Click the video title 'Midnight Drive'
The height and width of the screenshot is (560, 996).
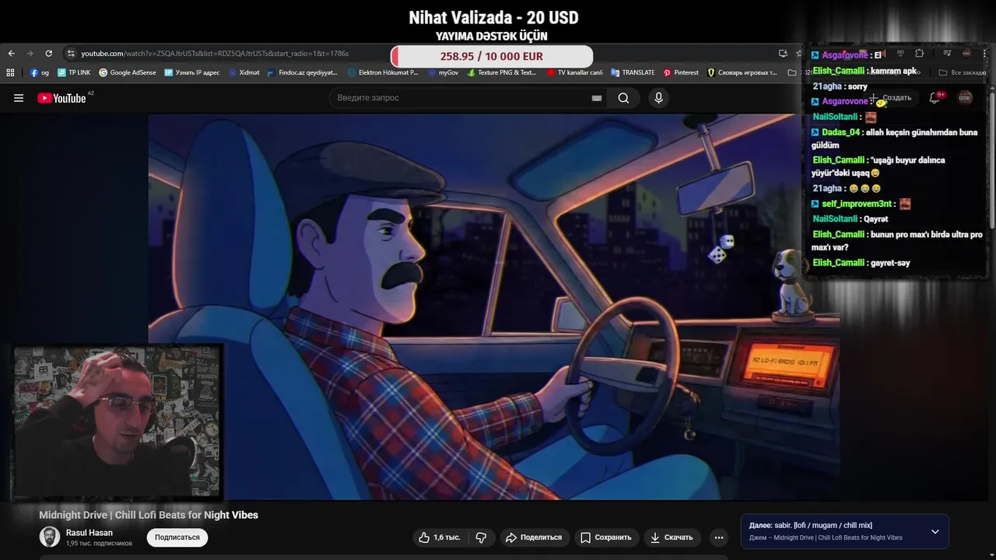pyautogui.click(x=149, y=515)
